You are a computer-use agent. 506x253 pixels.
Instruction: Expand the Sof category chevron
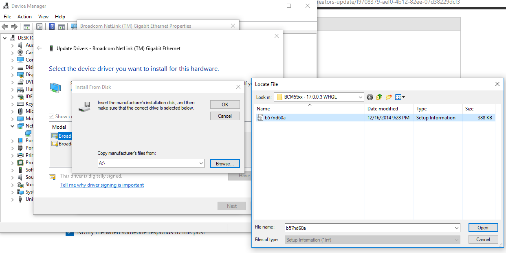tap(13, 170)
